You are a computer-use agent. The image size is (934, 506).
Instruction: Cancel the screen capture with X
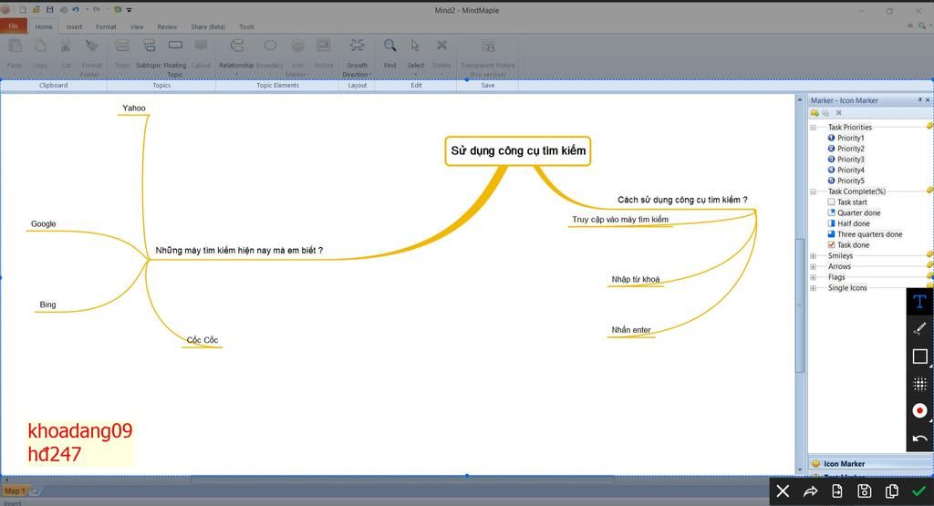coord(783,491)
